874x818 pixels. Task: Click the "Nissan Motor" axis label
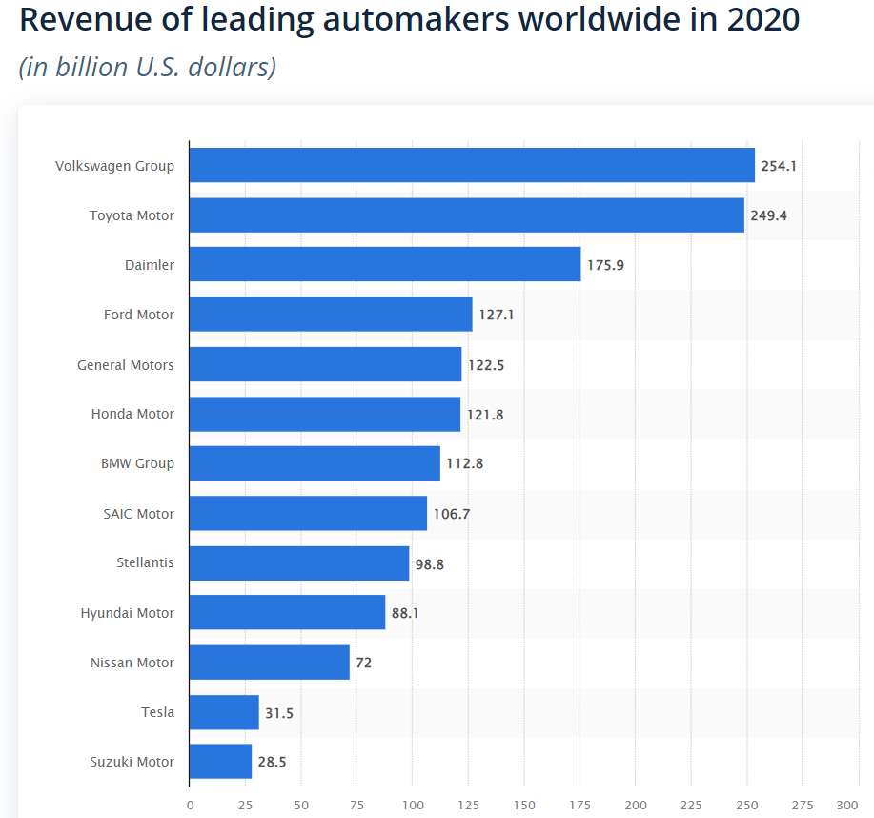[132, 663]
